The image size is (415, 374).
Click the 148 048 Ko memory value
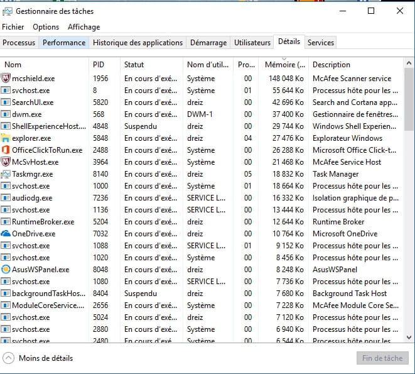[286, 79]
